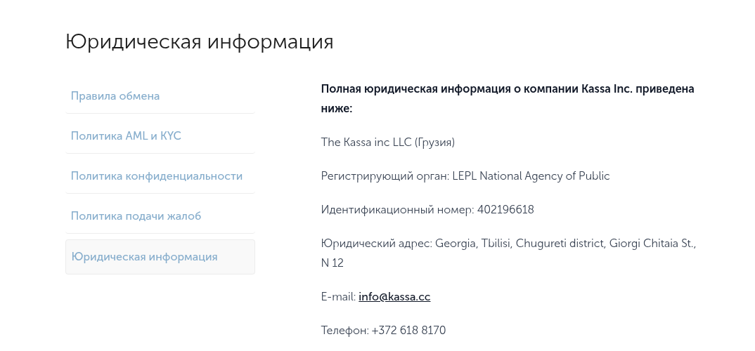Click the identification number 402196618
Viewport: 755px width, 351px height.
click(x=505, y=210)
